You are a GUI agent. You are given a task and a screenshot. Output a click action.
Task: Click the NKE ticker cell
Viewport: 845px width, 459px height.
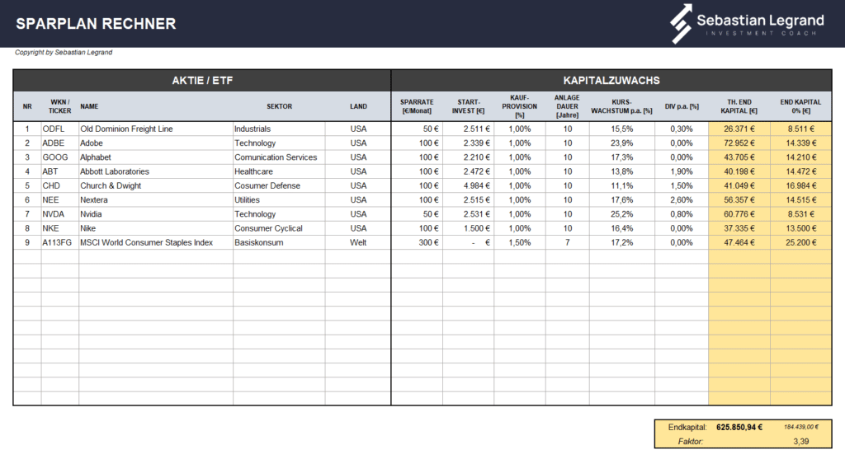pos(59,228)
